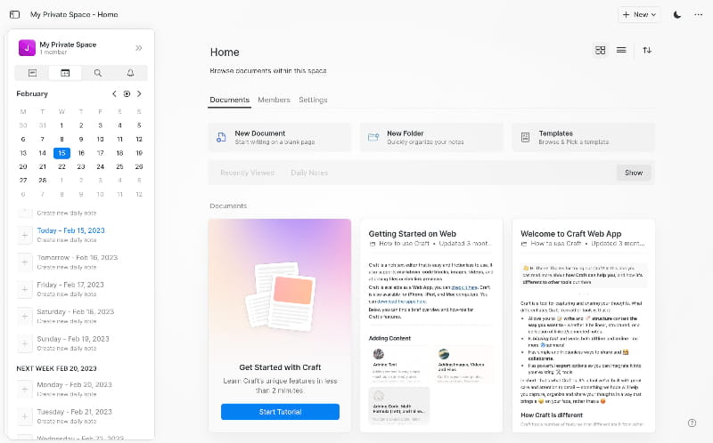Select February 22 in the calendar
The width and height of the screenshot is (713, 443).
click(x=61, y=166)
